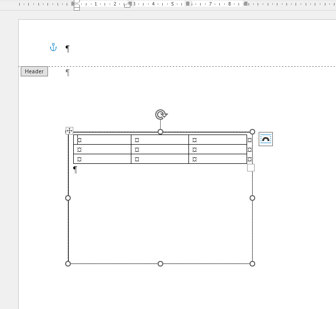Select the middle-left sizing handle of text box
336x309 pixels.
pyautogui.click(x=68, y=198)
